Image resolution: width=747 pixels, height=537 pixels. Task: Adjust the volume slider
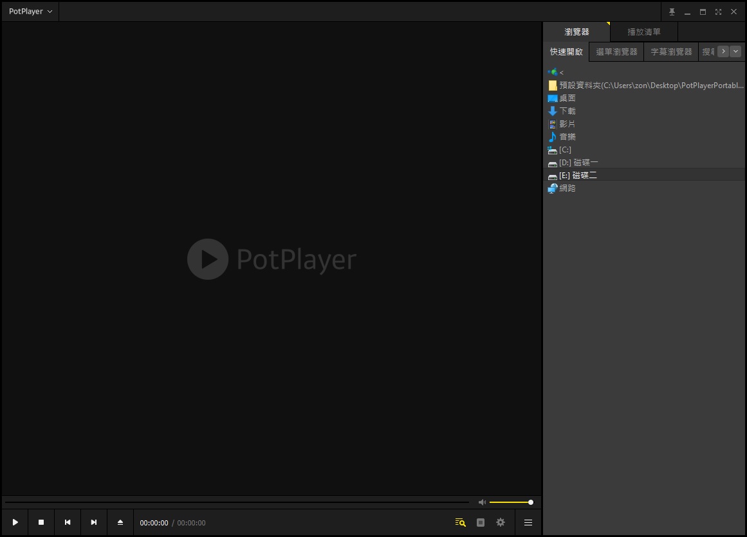(x=511, y=502)
